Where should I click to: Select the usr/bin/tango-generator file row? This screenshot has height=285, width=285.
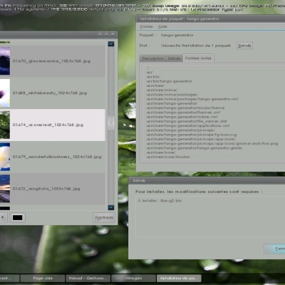point(169,81)
